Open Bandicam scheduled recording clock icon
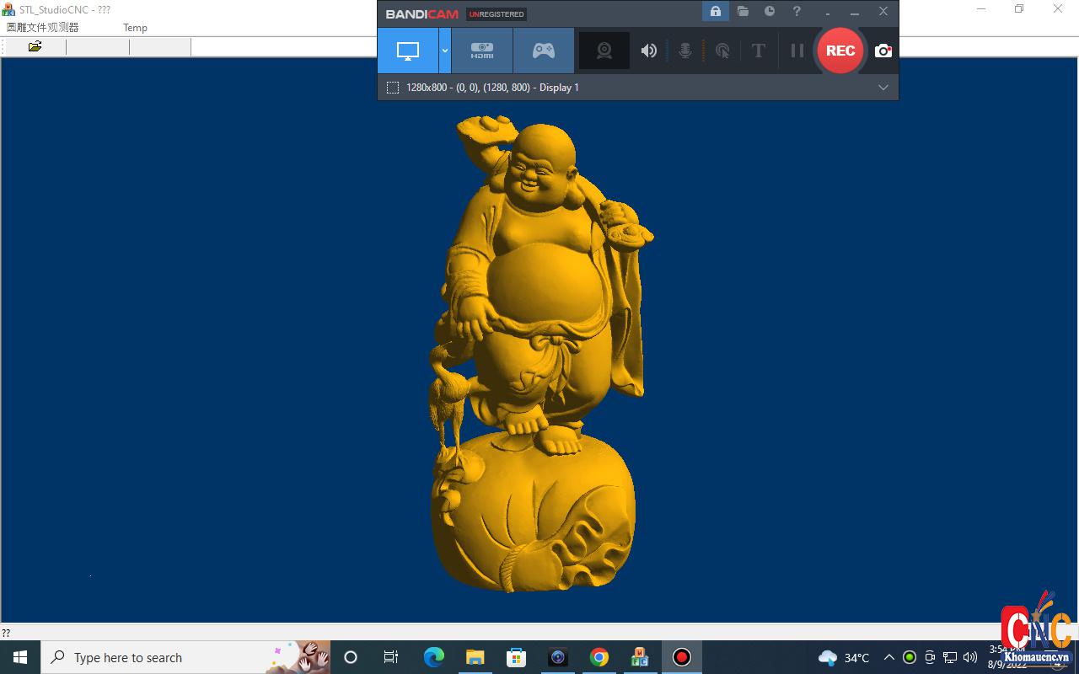The width and height of the screenshot is (1079, 674). (770, 12)
